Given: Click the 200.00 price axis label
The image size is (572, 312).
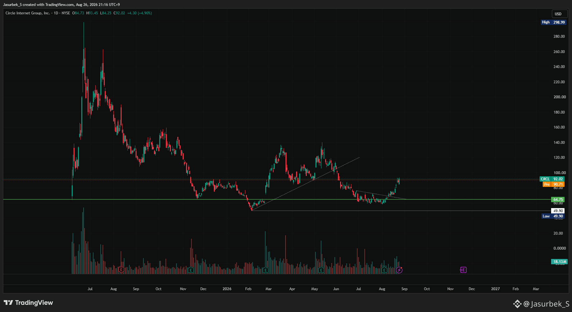Looking at the screenshot, I should [x=560, y=97].
